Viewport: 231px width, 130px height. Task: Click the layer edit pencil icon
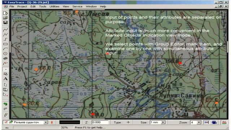point(11,122)
